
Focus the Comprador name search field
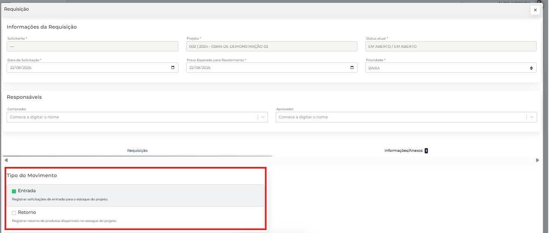click(x=131, y=117)
